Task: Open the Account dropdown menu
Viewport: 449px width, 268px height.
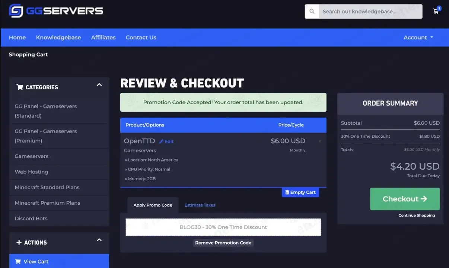Action: tap(418, 37)
